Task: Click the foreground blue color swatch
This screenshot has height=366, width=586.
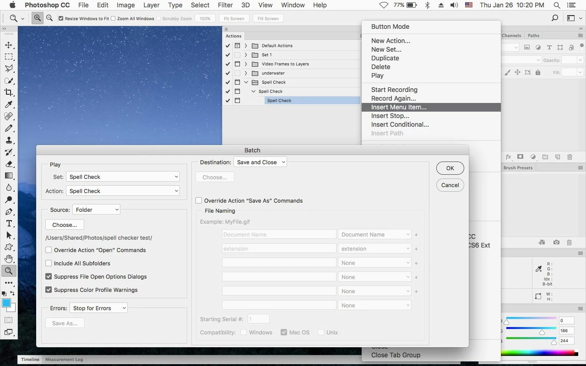Action: click(6, 303)
